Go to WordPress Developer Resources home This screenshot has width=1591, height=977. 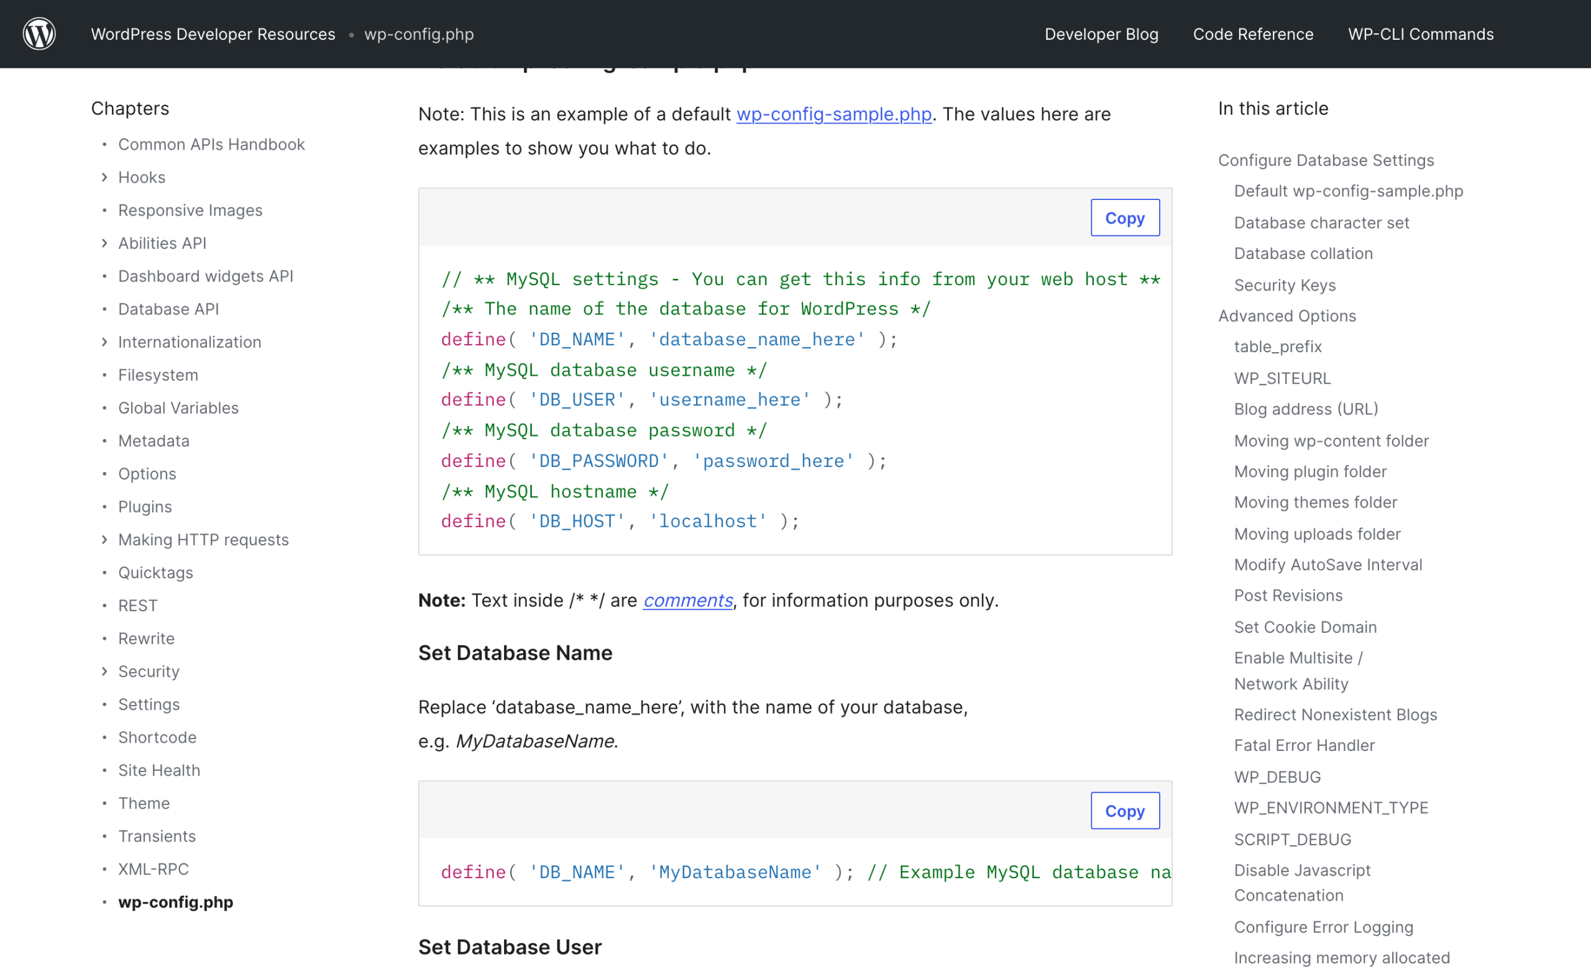[x=213, y=34]
